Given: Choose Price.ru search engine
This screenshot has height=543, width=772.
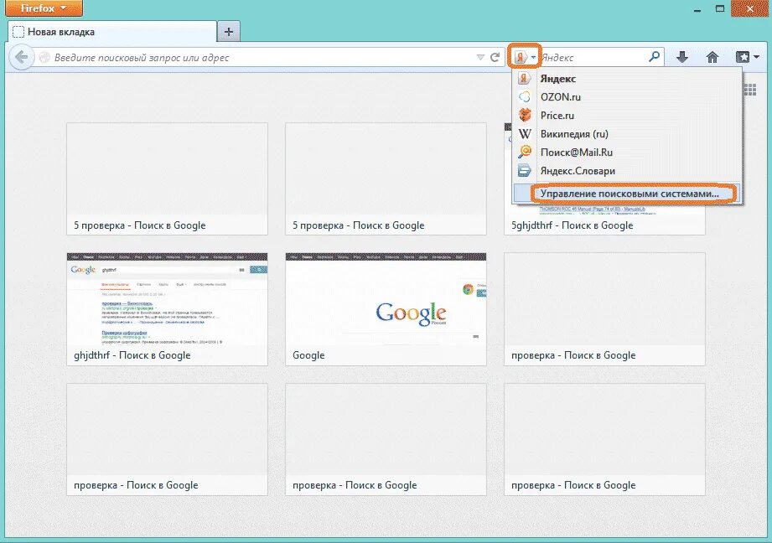Looking at the screenshot, I should [x=627, y=116].
